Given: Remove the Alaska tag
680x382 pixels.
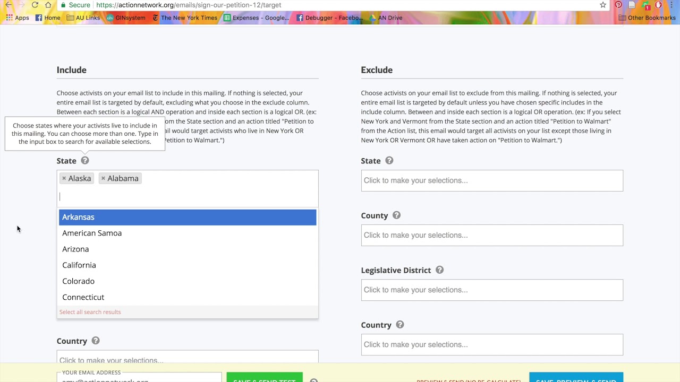Looking at the screenshot, I should click(x=64, y=178).
